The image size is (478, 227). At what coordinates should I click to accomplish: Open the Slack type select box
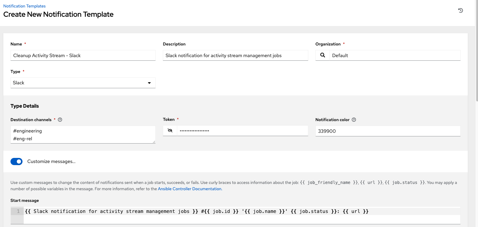pos(83,83)
